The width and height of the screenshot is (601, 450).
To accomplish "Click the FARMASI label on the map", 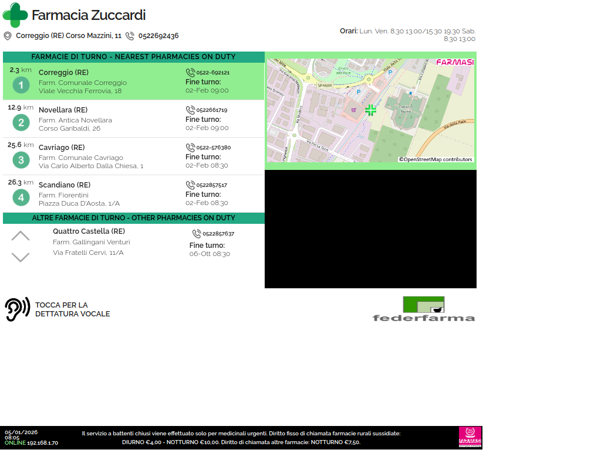I will click(x=454, y=62).
